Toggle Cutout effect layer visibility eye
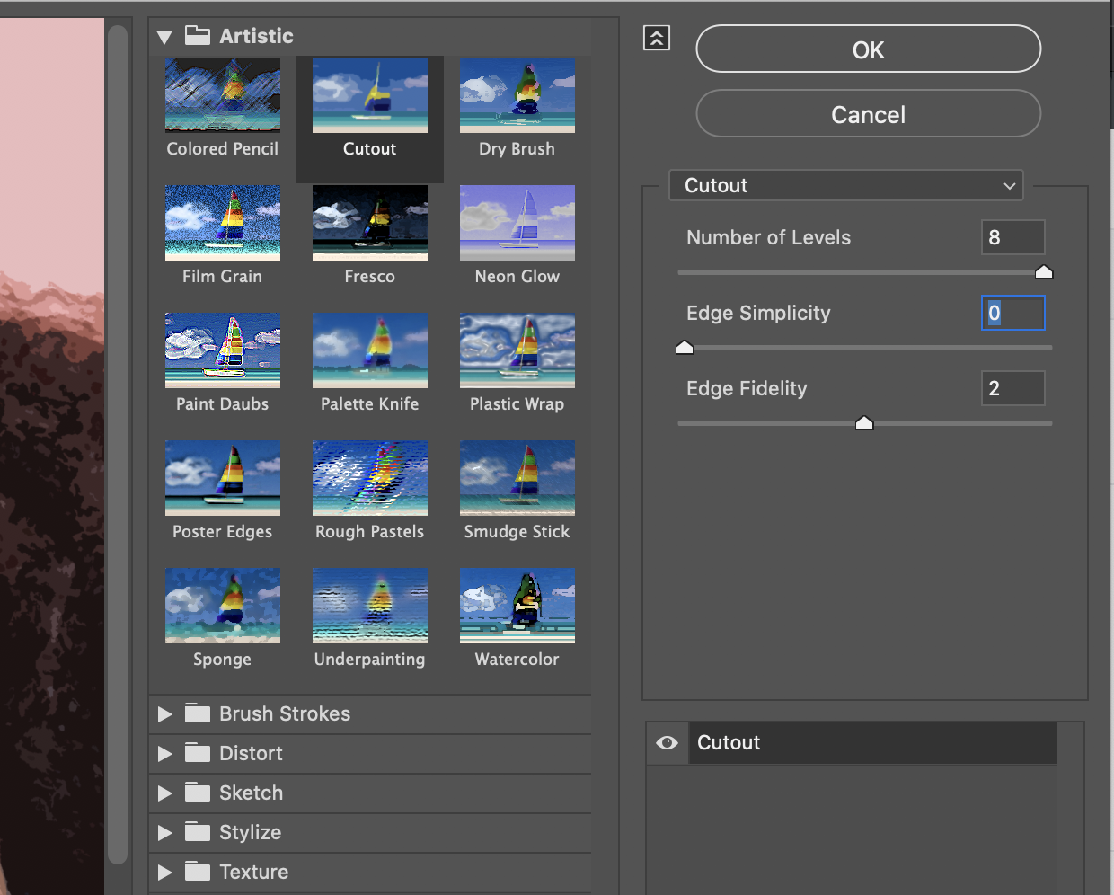The width and height of the screenshot is (1114, 895). pyautogui.click(x=667, y=743)
